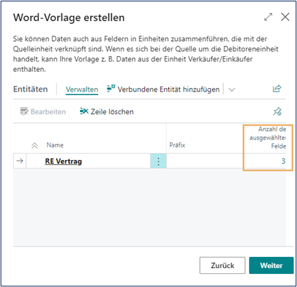
Task: Open row options menu for RE Vertrag
Action: [x=158, y=161]
